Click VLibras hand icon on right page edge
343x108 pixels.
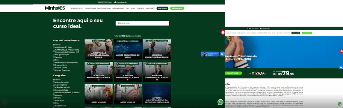(341, 67)
